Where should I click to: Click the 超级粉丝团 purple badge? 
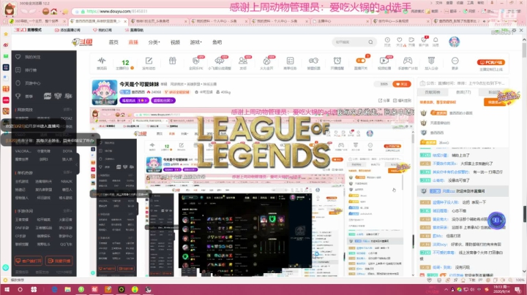163,100
